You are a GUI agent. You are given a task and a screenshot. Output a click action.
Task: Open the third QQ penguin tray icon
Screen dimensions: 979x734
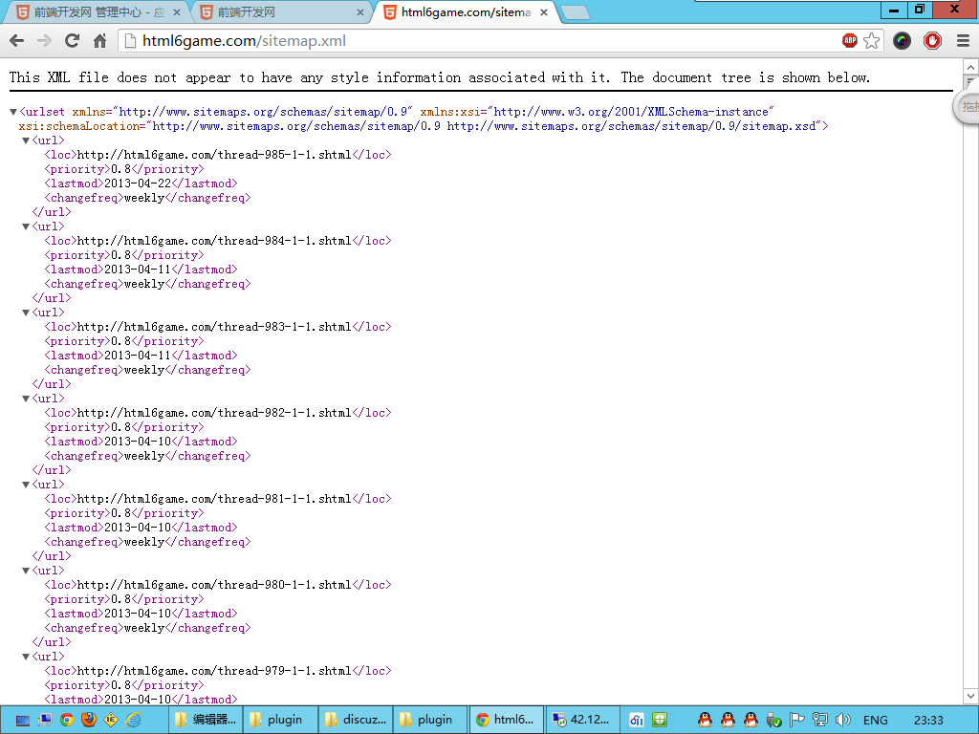tap(751, 721)
